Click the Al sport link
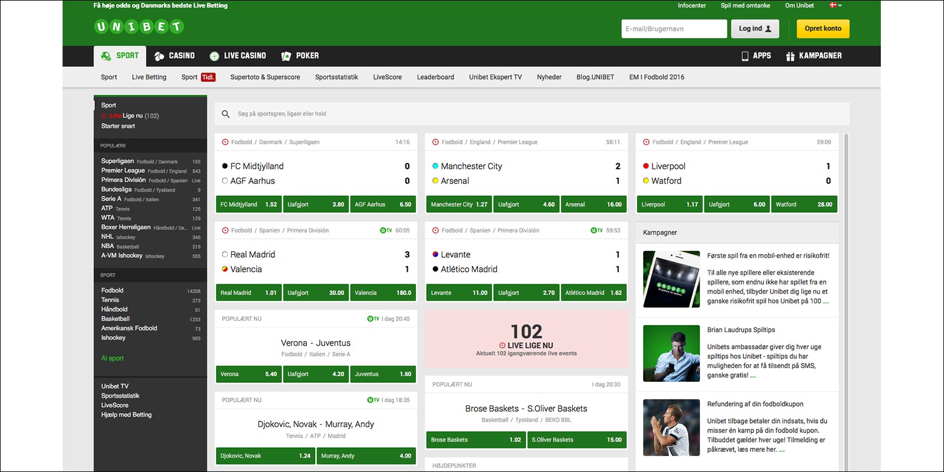The width and height of the screenshot is (944, 472). coord(112,358)
